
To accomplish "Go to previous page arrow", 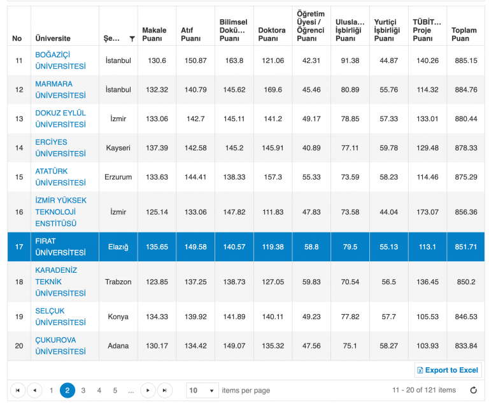I will tap(34, 390).
